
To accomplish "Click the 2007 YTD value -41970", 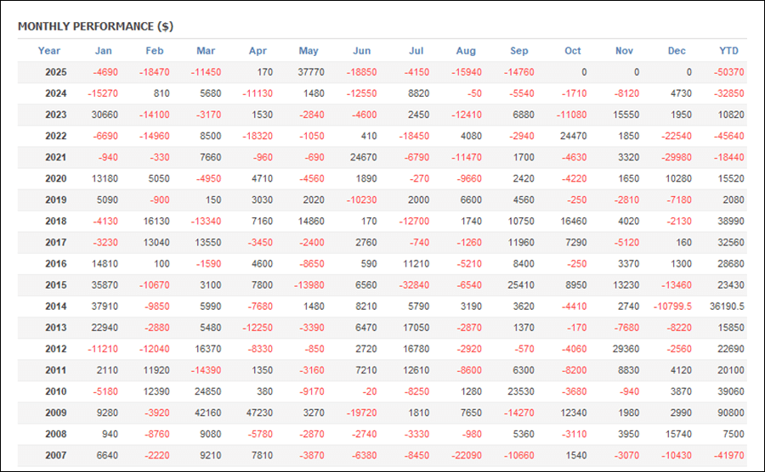I will click(729, 455).
